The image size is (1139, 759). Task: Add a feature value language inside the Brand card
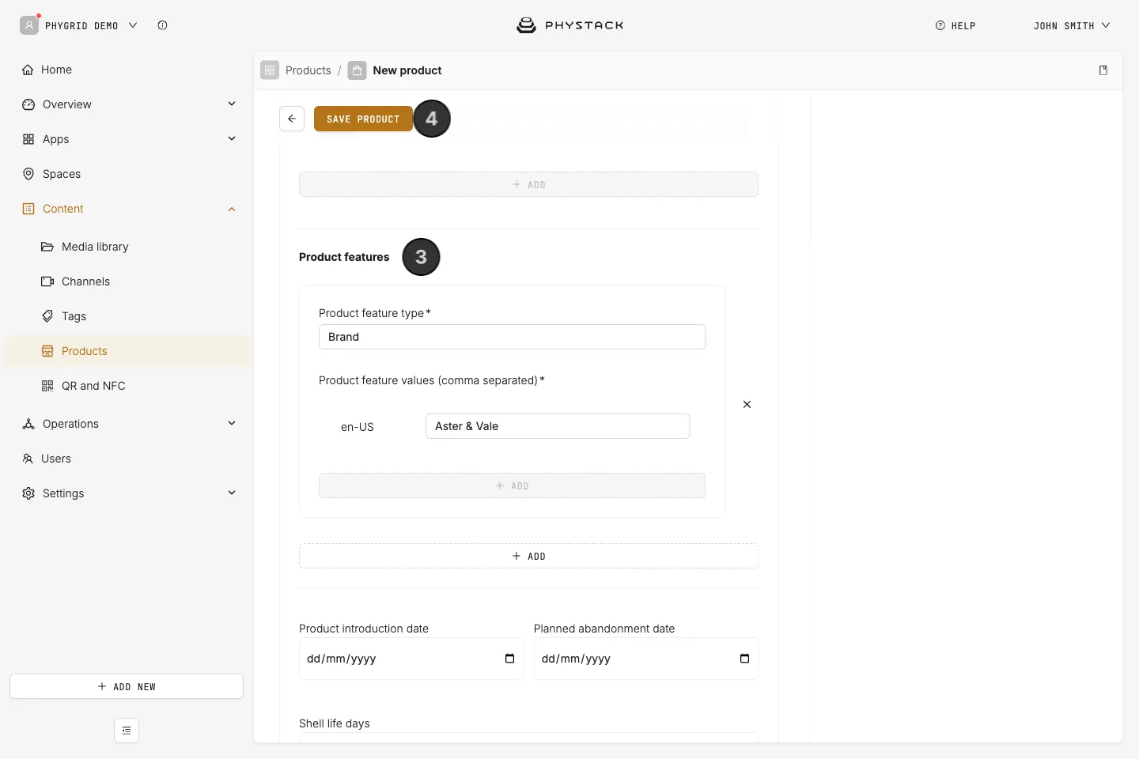[x=512, y=485]
